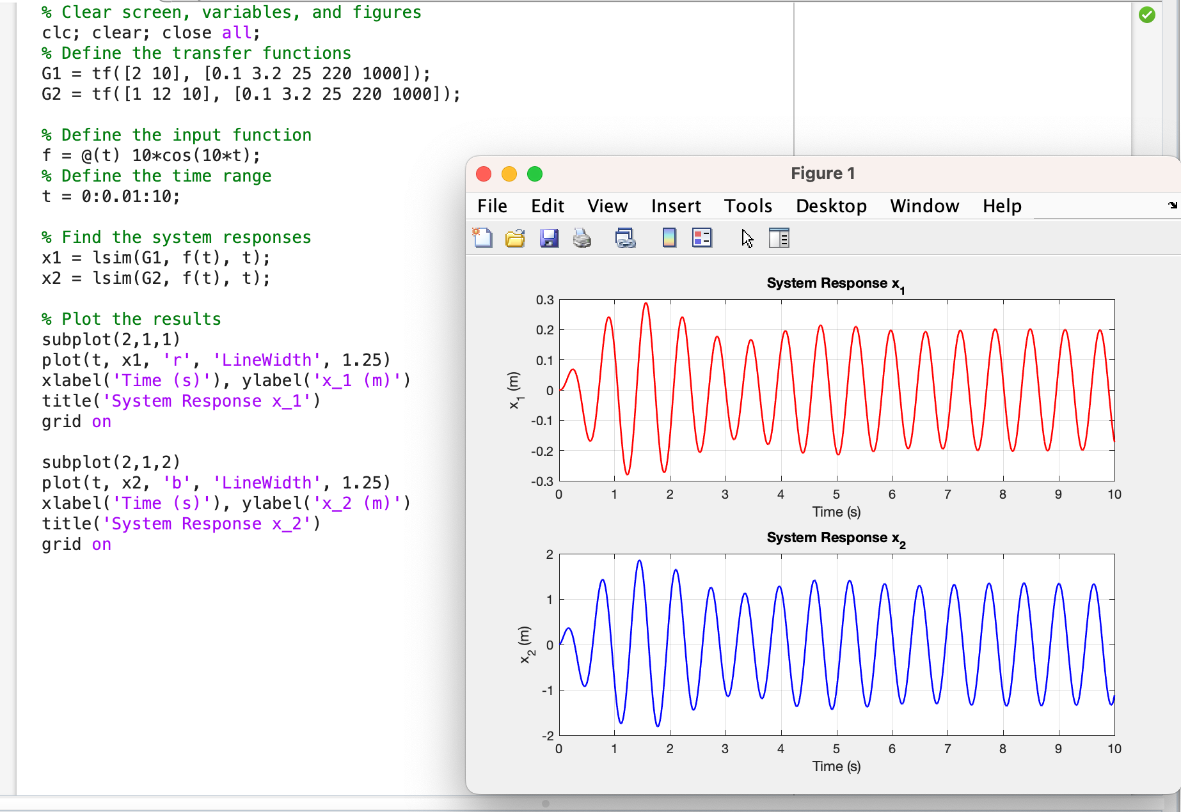The image size is (1181, 812).
Task: Print the figure using the printer icon
Action: (x=582, y=238)
